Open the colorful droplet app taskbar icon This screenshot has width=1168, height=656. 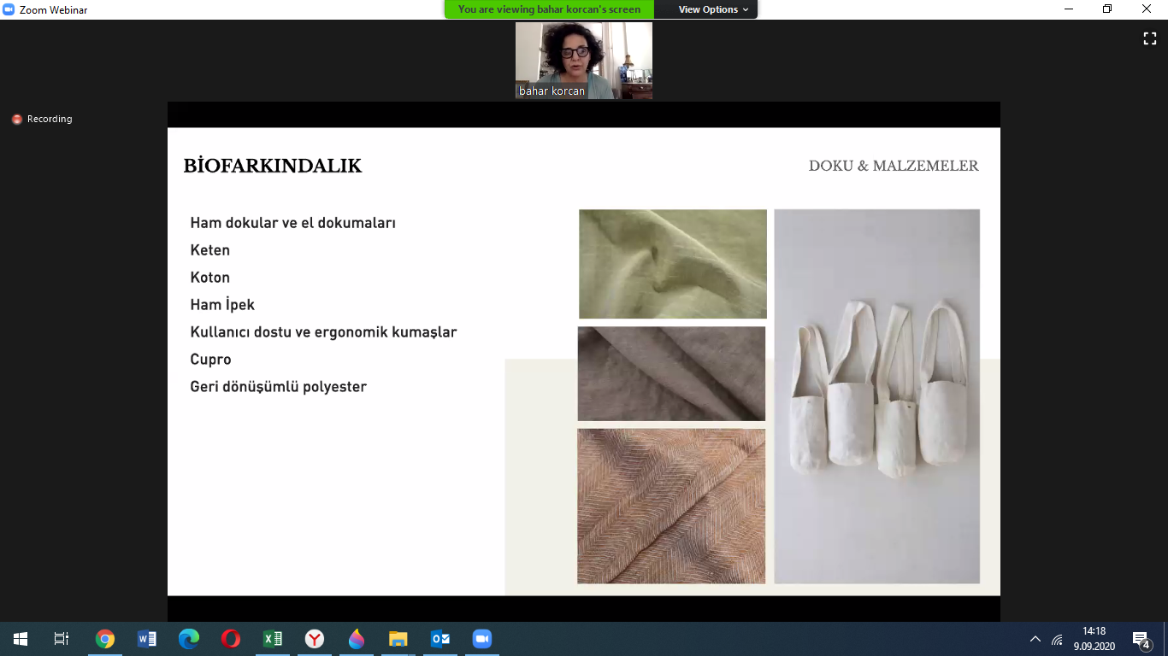tap(357, 639)
